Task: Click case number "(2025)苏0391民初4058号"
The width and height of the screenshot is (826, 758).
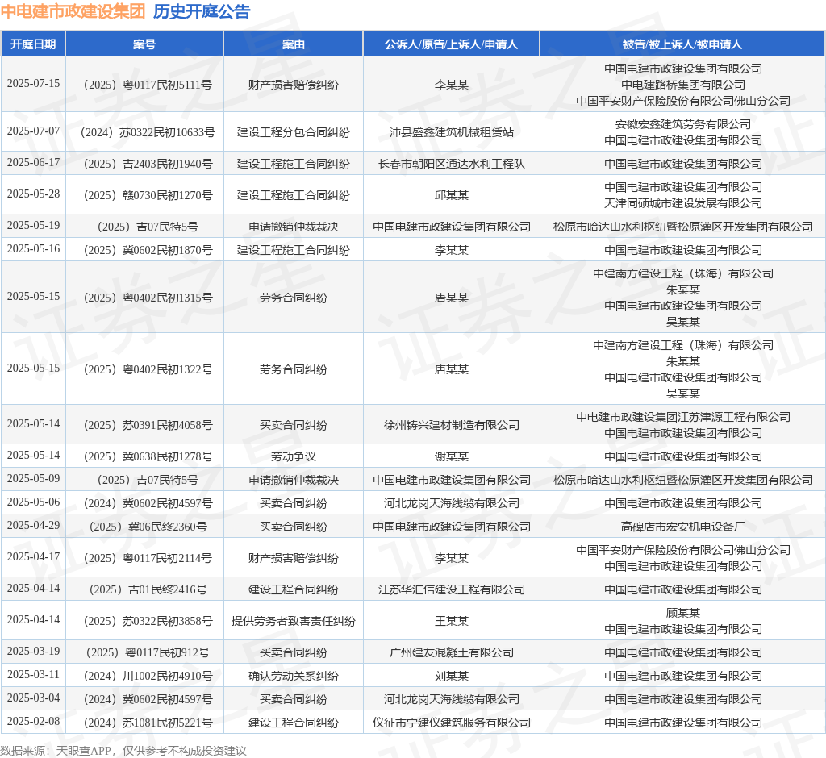Action: click(144, 425)
